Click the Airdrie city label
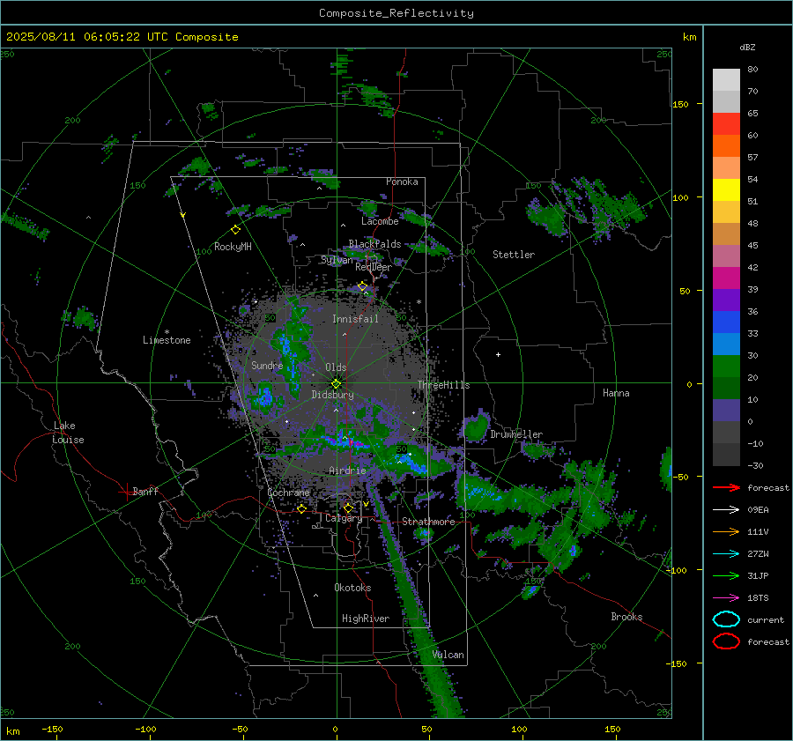Viewport: 793px width, 741px height. [347, 471]
